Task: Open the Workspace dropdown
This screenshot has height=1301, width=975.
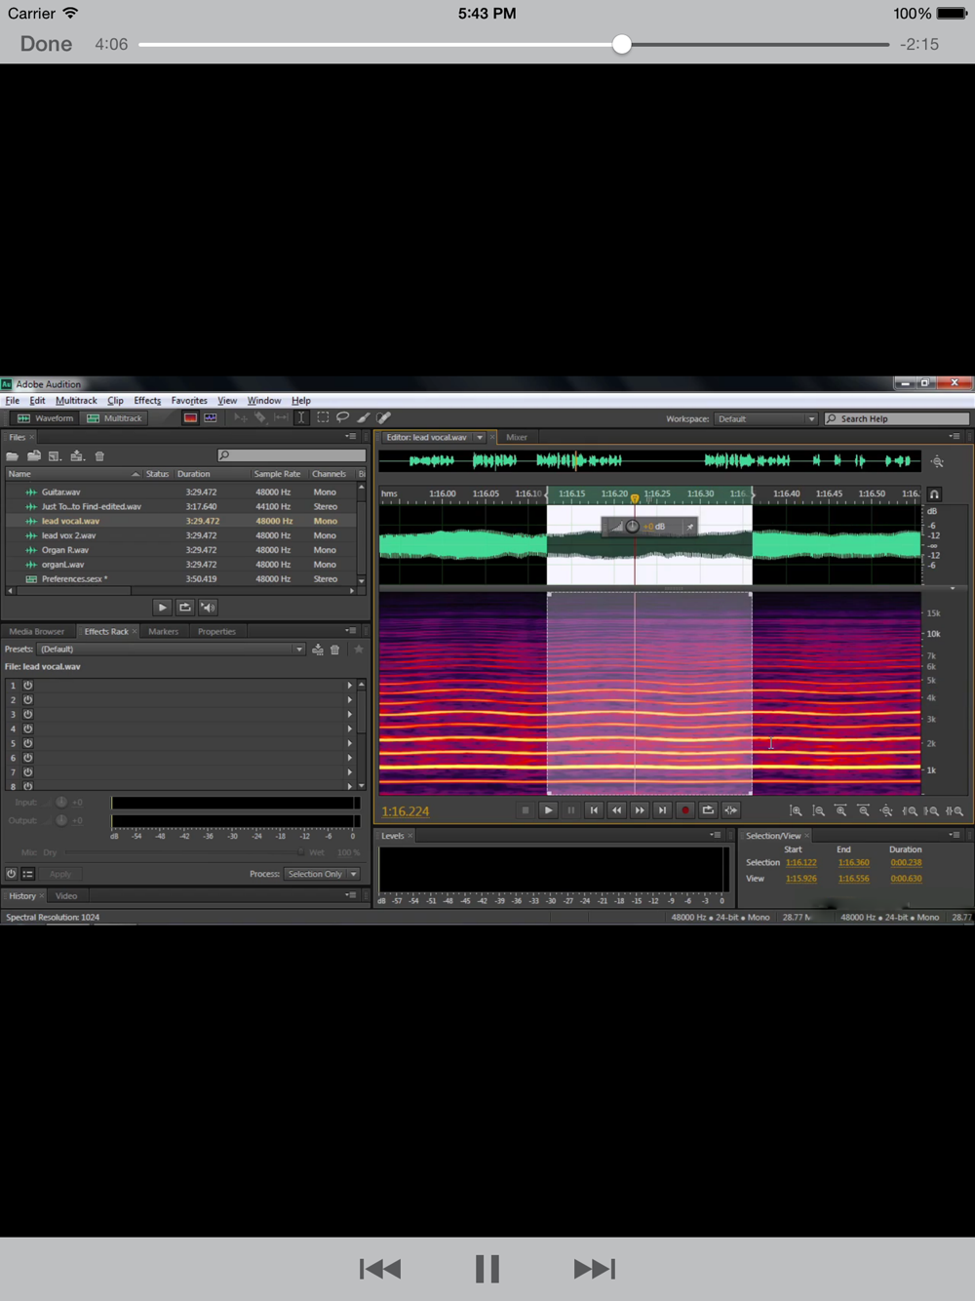Action: click(x=765, y=419)
